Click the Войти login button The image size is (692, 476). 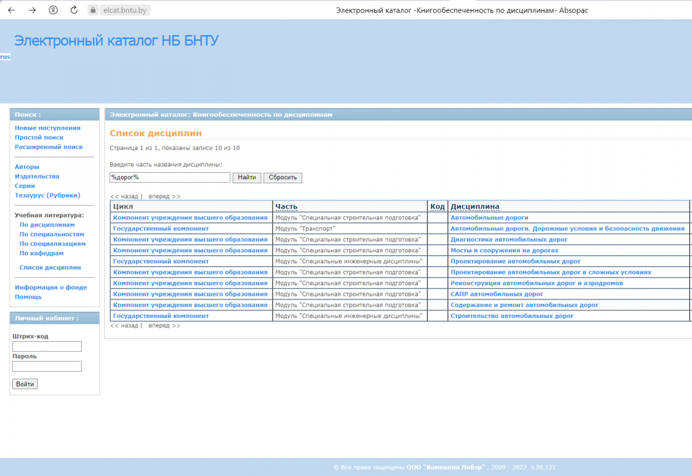click(x=25, y=384)
